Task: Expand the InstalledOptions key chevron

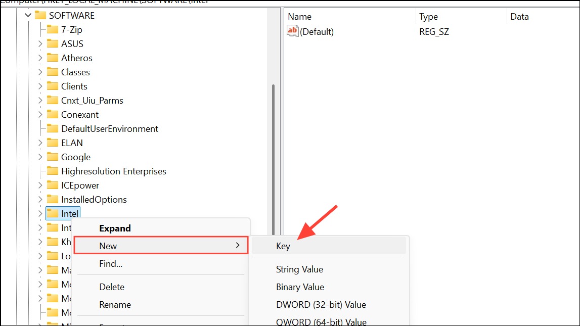Action: (x=40, y=200)
